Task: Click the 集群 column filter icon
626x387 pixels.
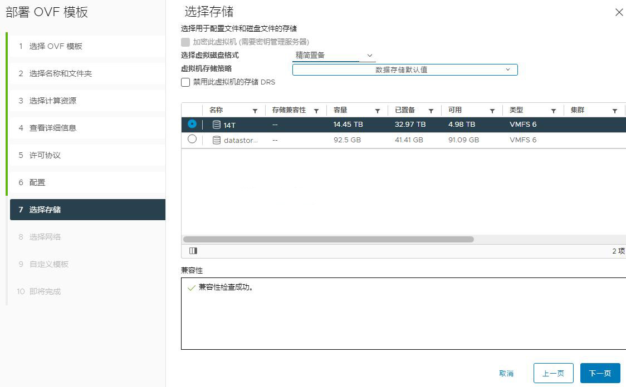Action: pyautogui.click(x=615, y=111)
